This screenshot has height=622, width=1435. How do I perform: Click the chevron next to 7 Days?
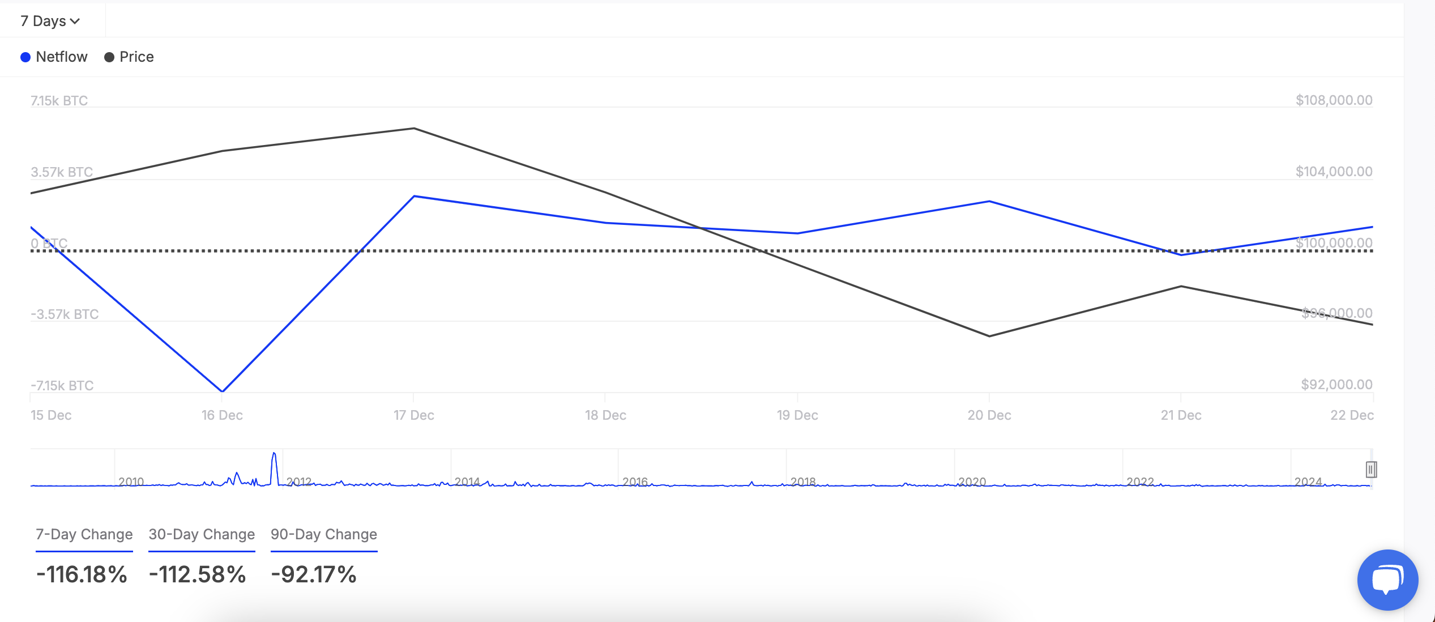click(76, 20)
